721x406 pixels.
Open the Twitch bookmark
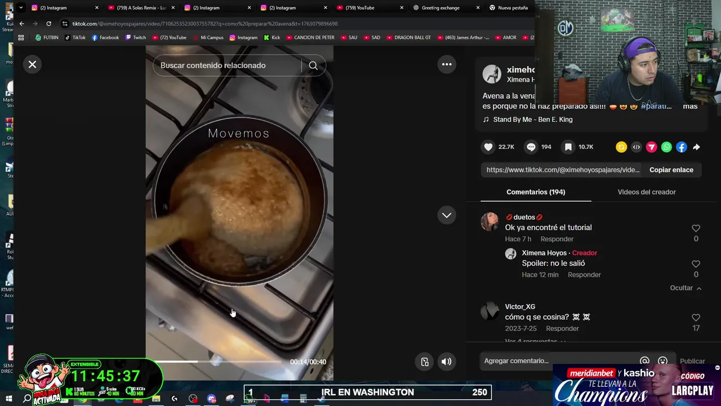[135, 38]
